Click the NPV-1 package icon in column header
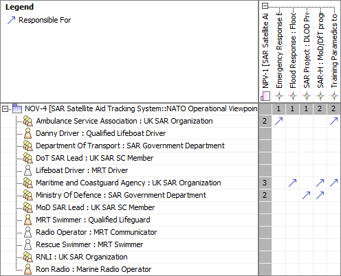 point(265,96)
